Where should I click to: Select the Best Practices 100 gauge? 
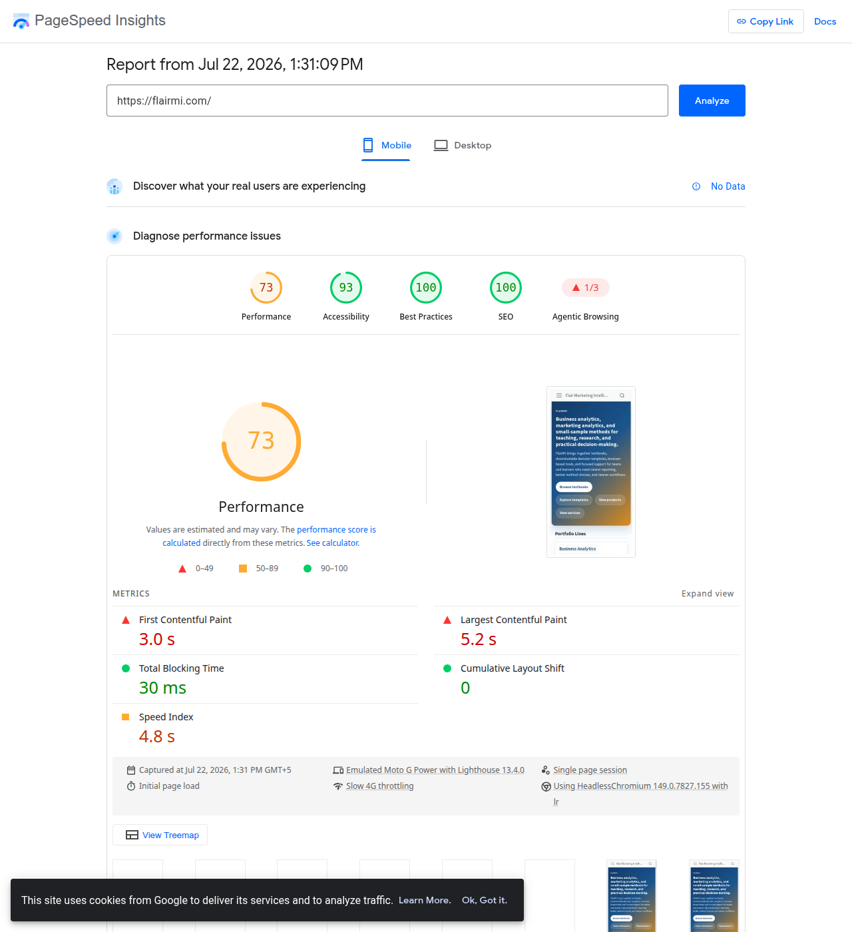(x=426, y=288)
